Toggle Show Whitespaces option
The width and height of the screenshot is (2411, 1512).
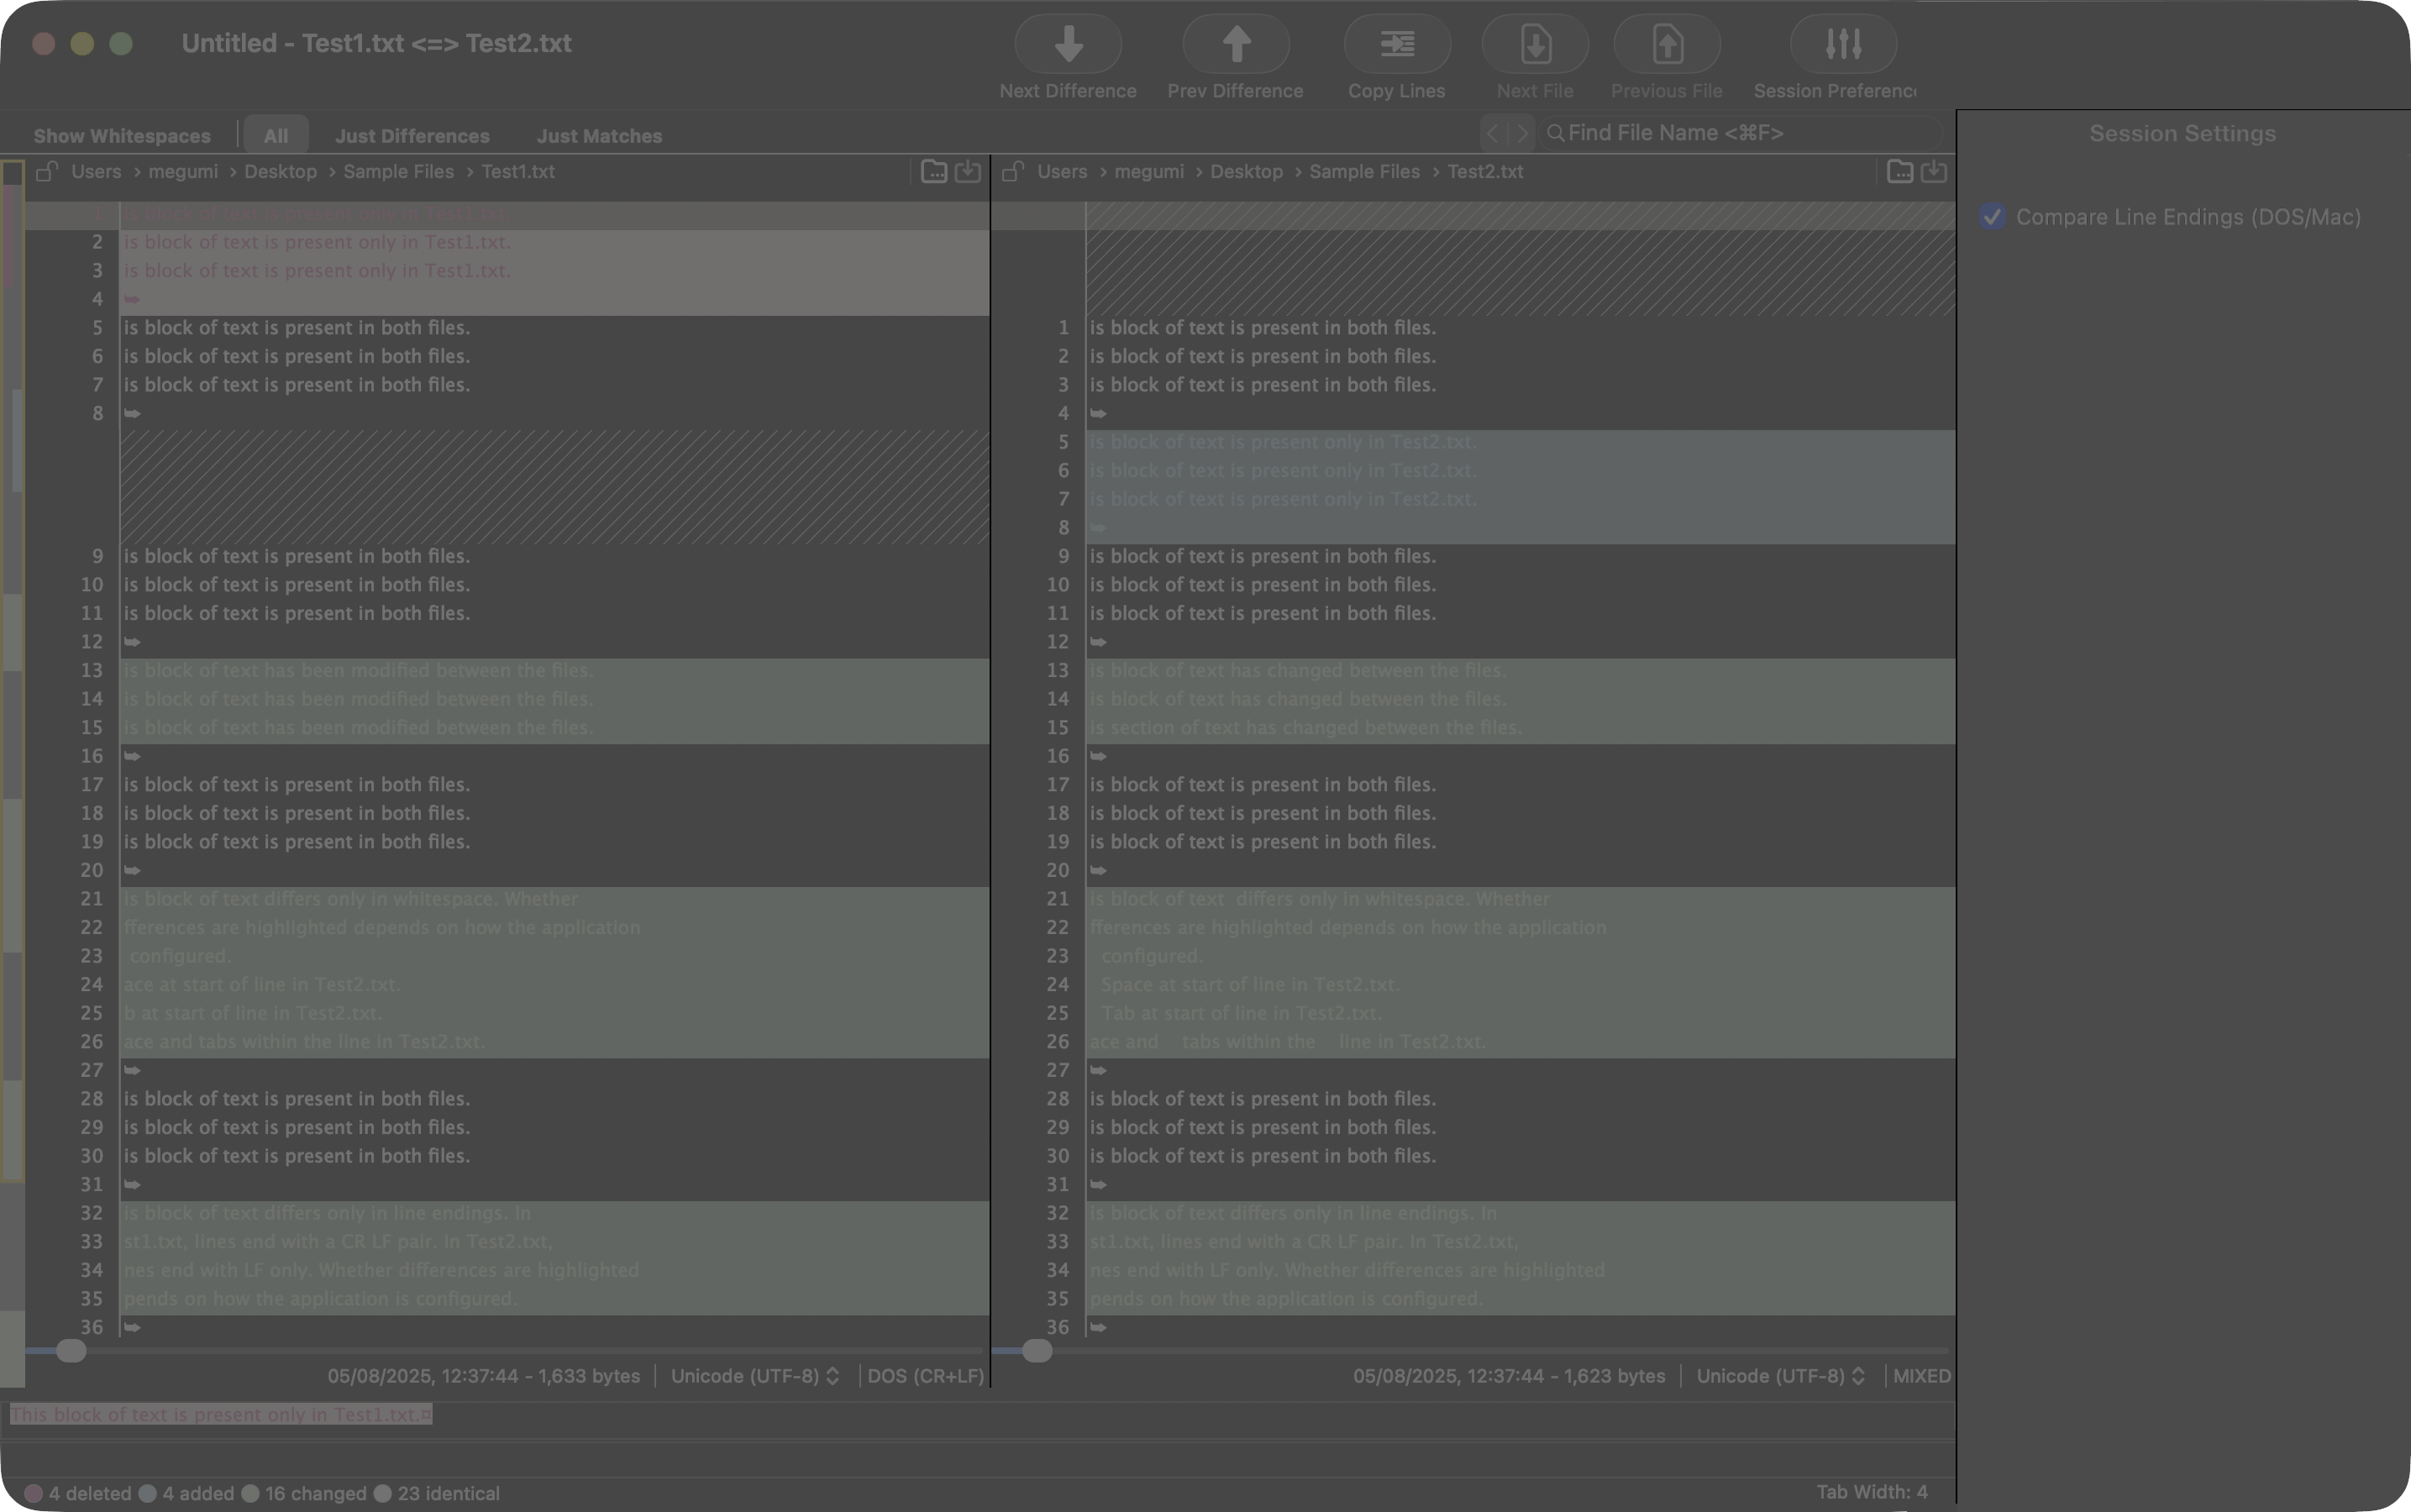point(122,136)
